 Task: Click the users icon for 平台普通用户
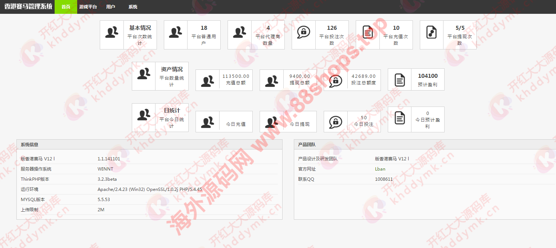[176, 32]
